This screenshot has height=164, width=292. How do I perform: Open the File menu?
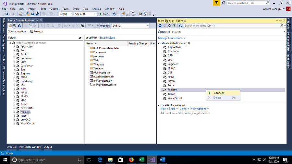click(4, 9)
